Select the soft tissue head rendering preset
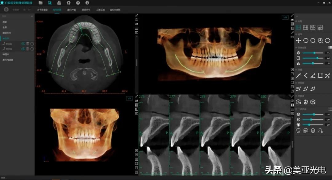 pos(320,131)
